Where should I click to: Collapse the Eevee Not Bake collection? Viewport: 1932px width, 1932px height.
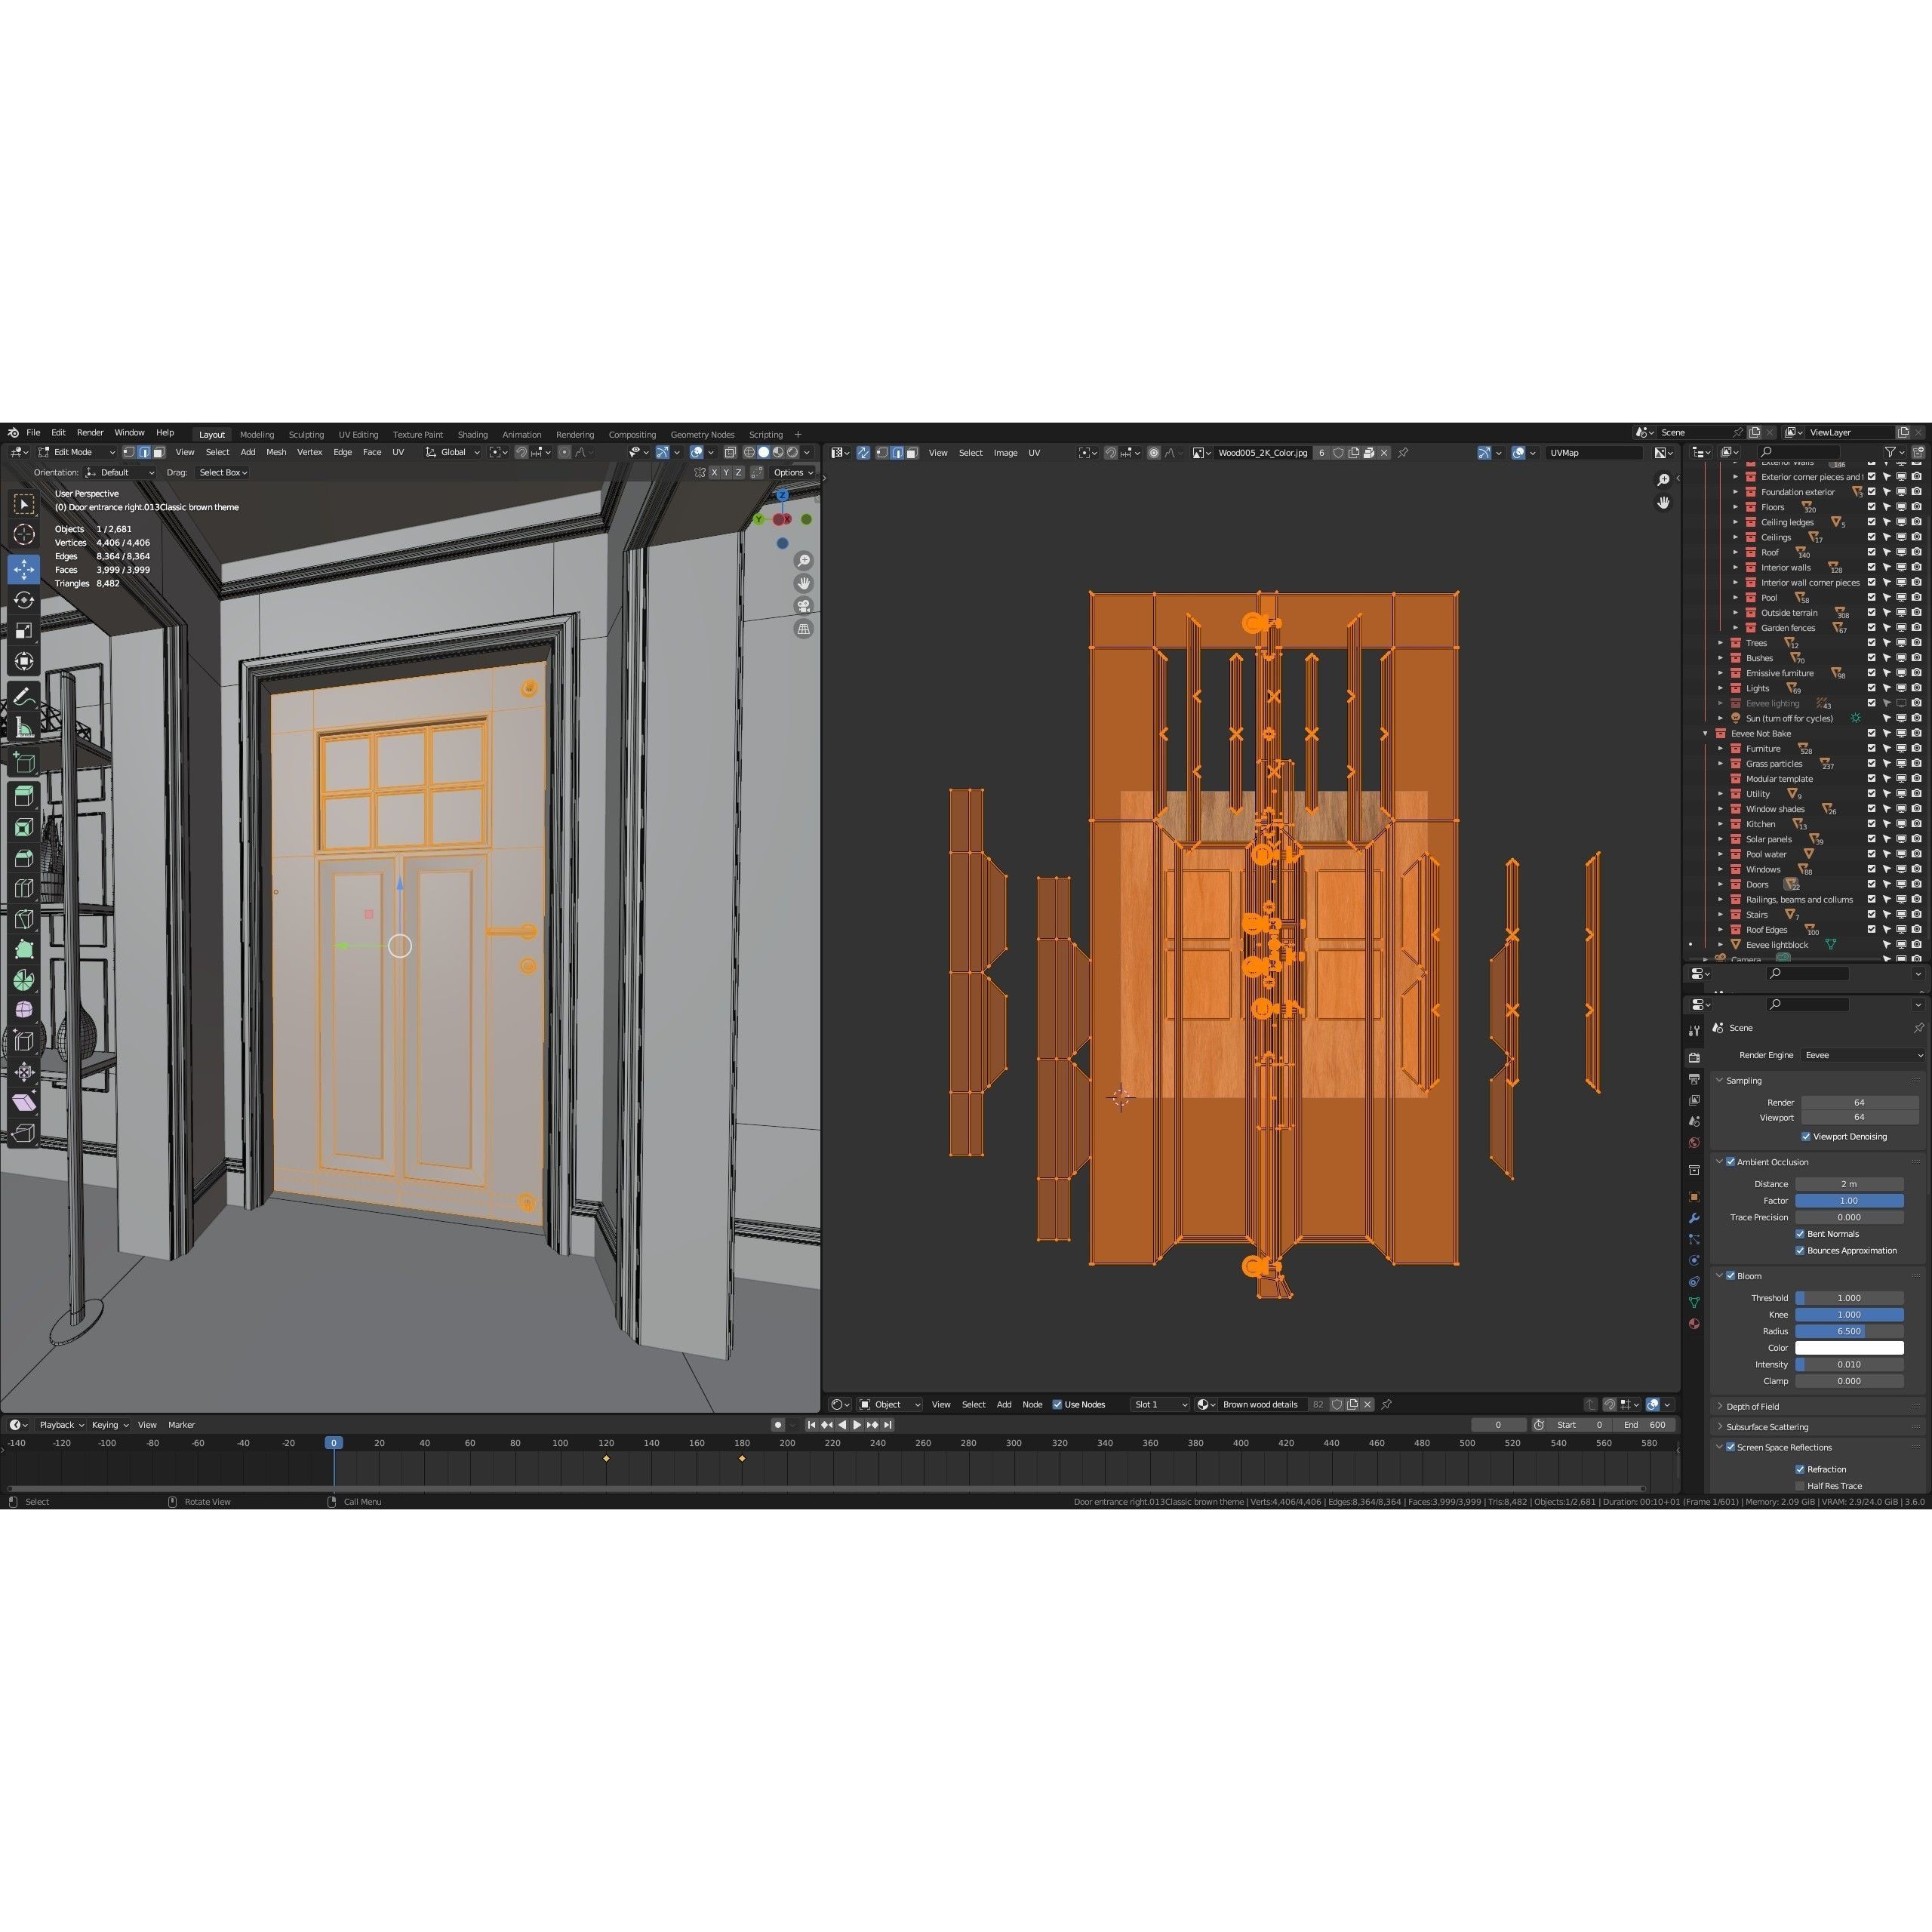(x=1705, y=733)
